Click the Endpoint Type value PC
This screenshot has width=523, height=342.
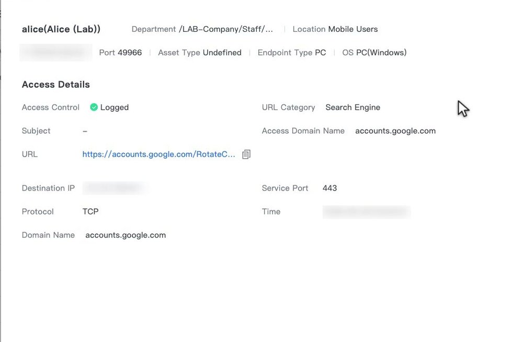321,53
